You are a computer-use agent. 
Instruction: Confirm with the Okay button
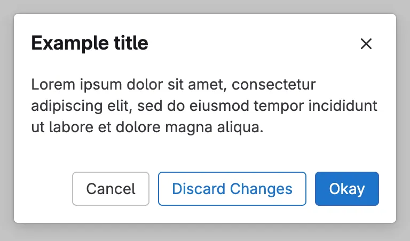point(346,189)
